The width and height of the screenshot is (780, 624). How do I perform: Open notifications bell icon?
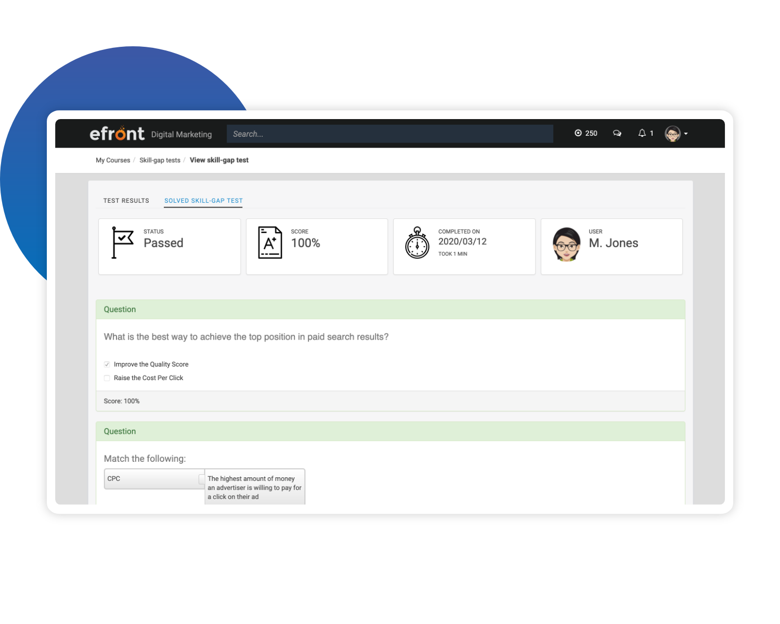642,133
